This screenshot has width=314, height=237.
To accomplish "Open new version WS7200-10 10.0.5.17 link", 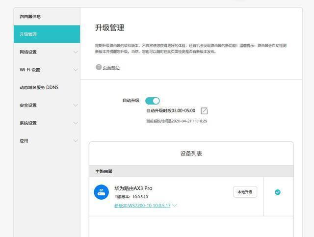I will pos(142,206).
